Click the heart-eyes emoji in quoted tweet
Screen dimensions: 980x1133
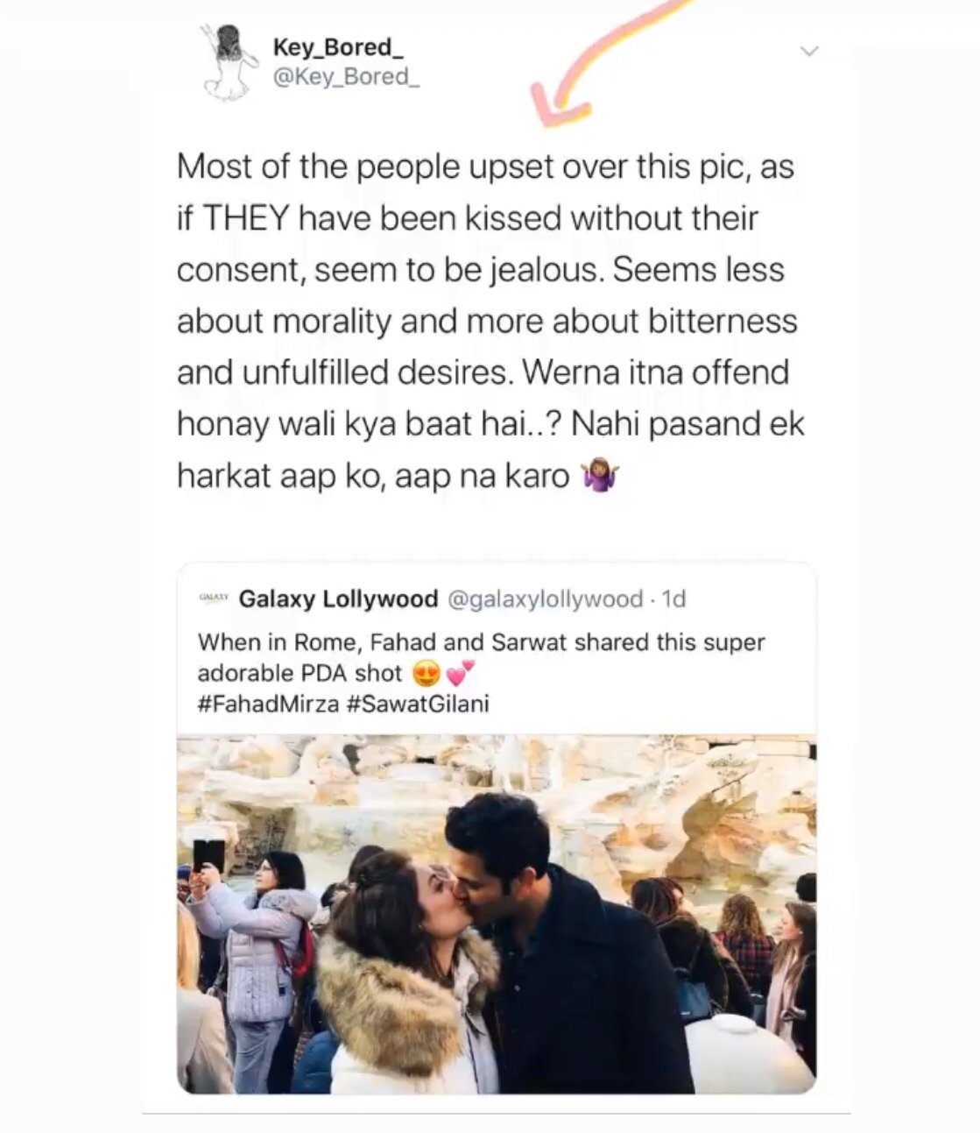425,673
